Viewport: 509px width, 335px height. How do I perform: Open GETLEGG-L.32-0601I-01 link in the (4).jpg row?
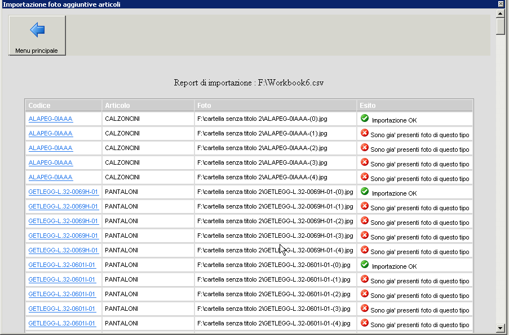click(62, 323)
